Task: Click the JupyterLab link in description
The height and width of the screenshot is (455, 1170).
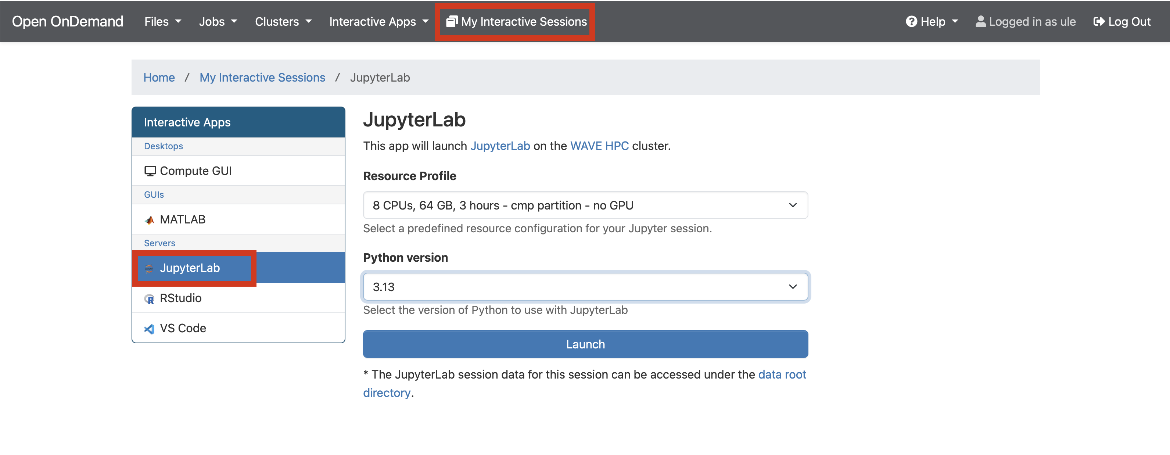Action: pyautogui.click(x=500, y=146)
